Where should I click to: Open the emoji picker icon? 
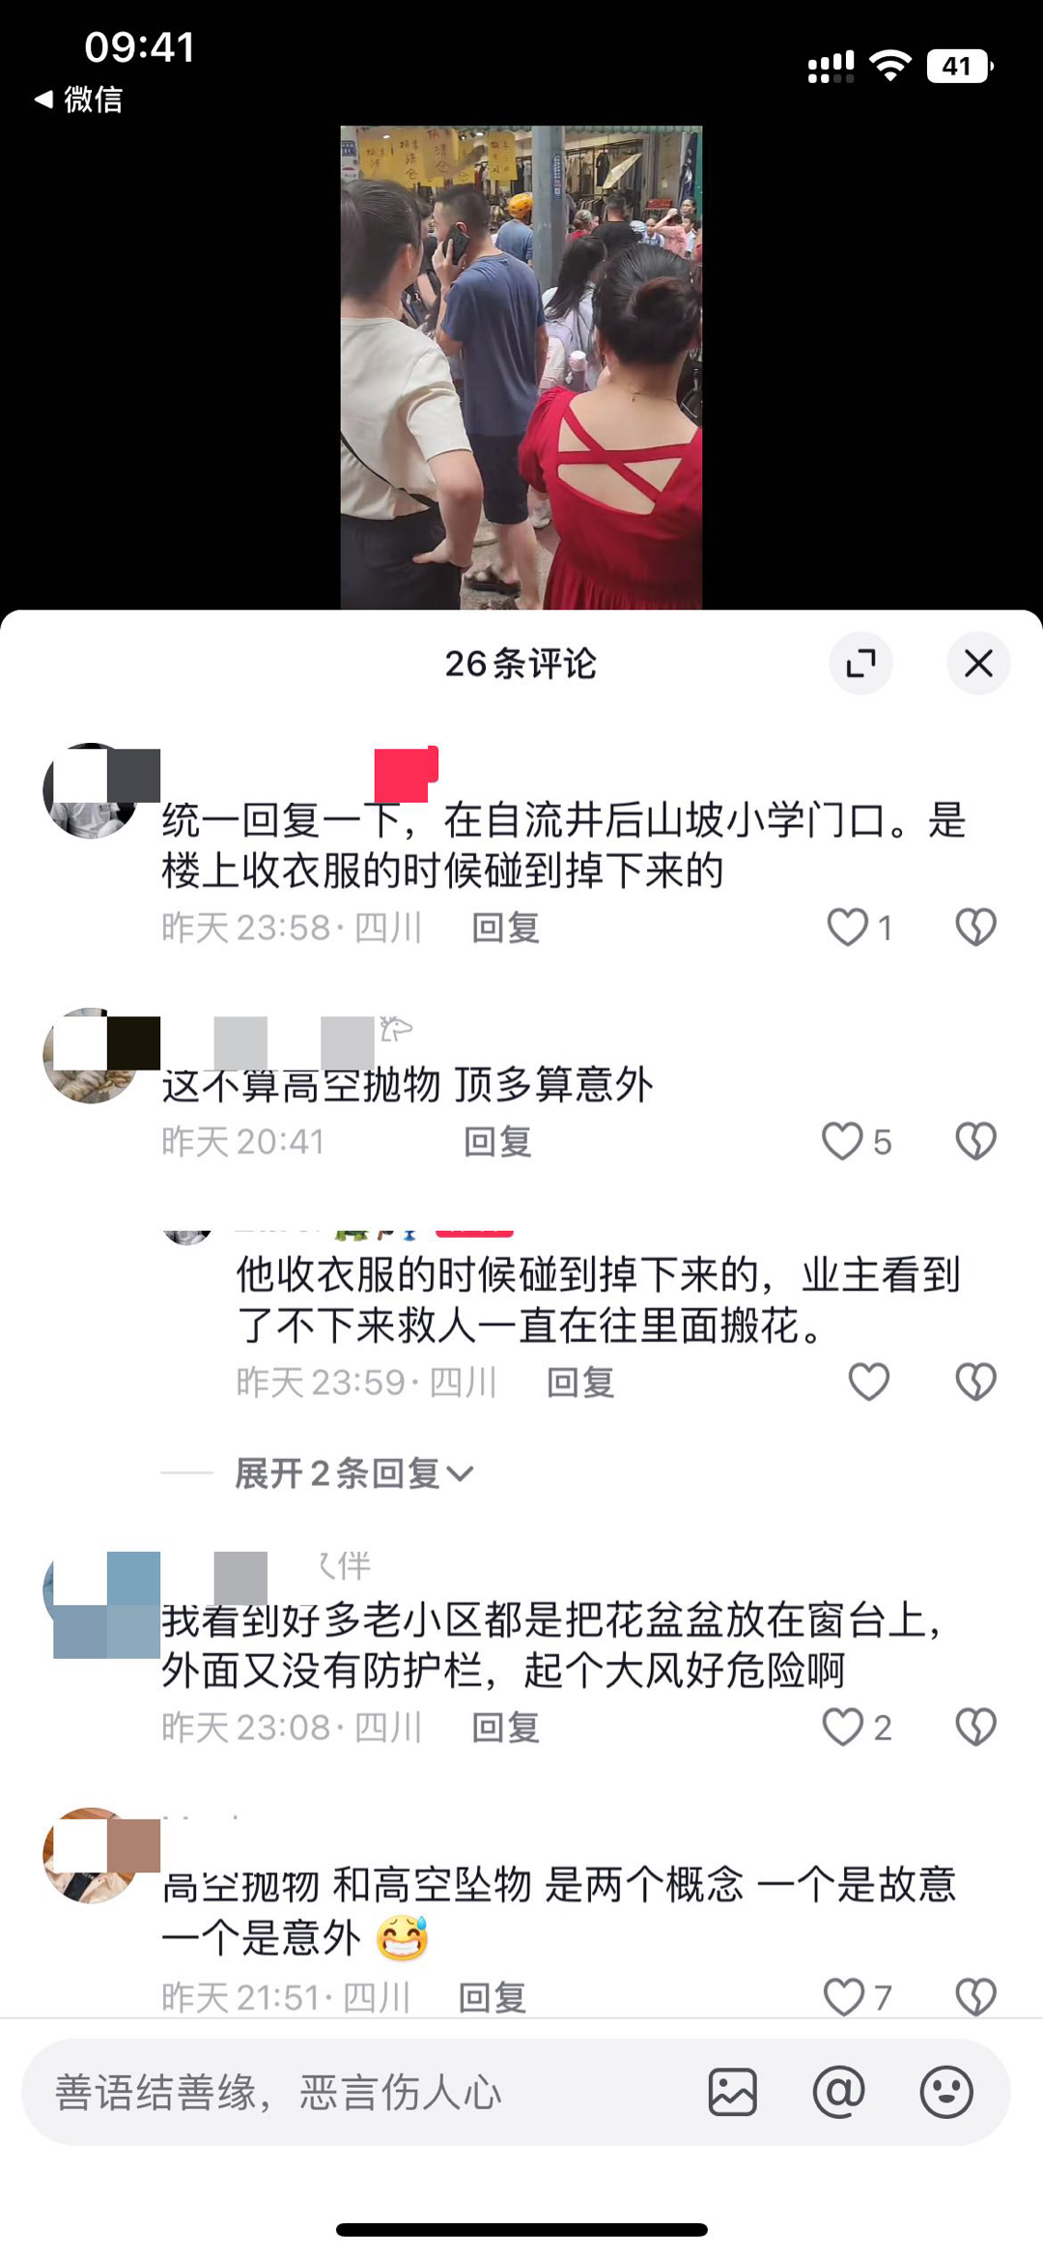(x=946, y=2093)
